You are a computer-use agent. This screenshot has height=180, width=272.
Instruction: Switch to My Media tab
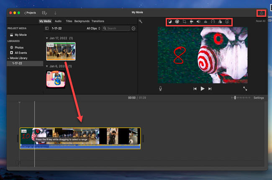coord(45,21)
